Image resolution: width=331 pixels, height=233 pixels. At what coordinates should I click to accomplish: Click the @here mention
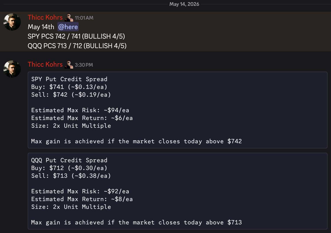(x=68, y=27)
